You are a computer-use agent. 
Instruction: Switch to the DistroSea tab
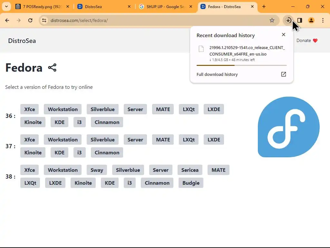tap(104, 7)
